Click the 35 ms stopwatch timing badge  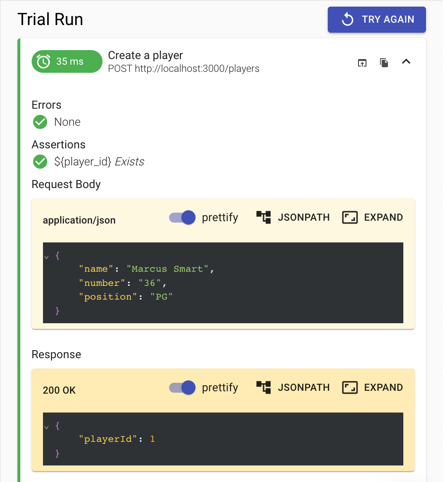(67, 61)
